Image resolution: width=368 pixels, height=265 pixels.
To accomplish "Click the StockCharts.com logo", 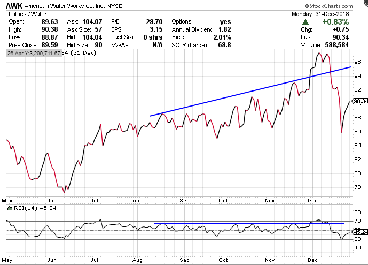I will coord(329,6).
